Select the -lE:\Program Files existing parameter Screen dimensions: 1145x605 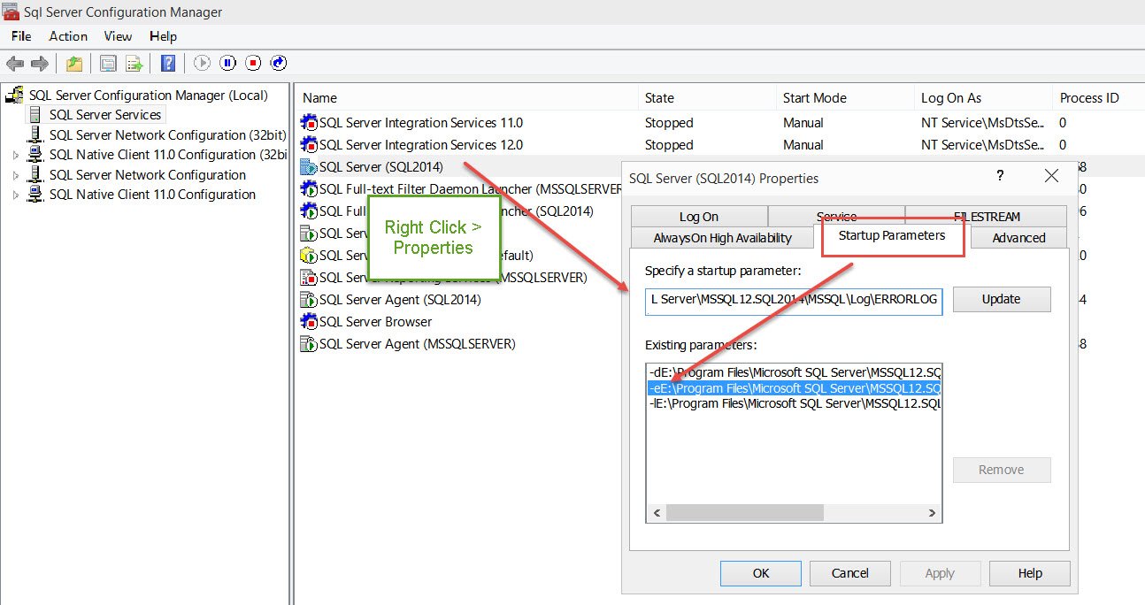click(x=794, y=403)
